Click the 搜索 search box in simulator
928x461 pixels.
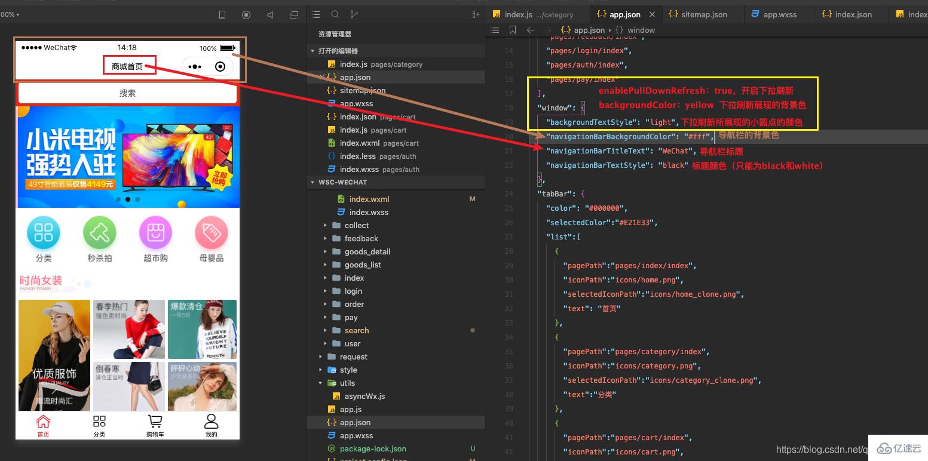tap(128, 93)
